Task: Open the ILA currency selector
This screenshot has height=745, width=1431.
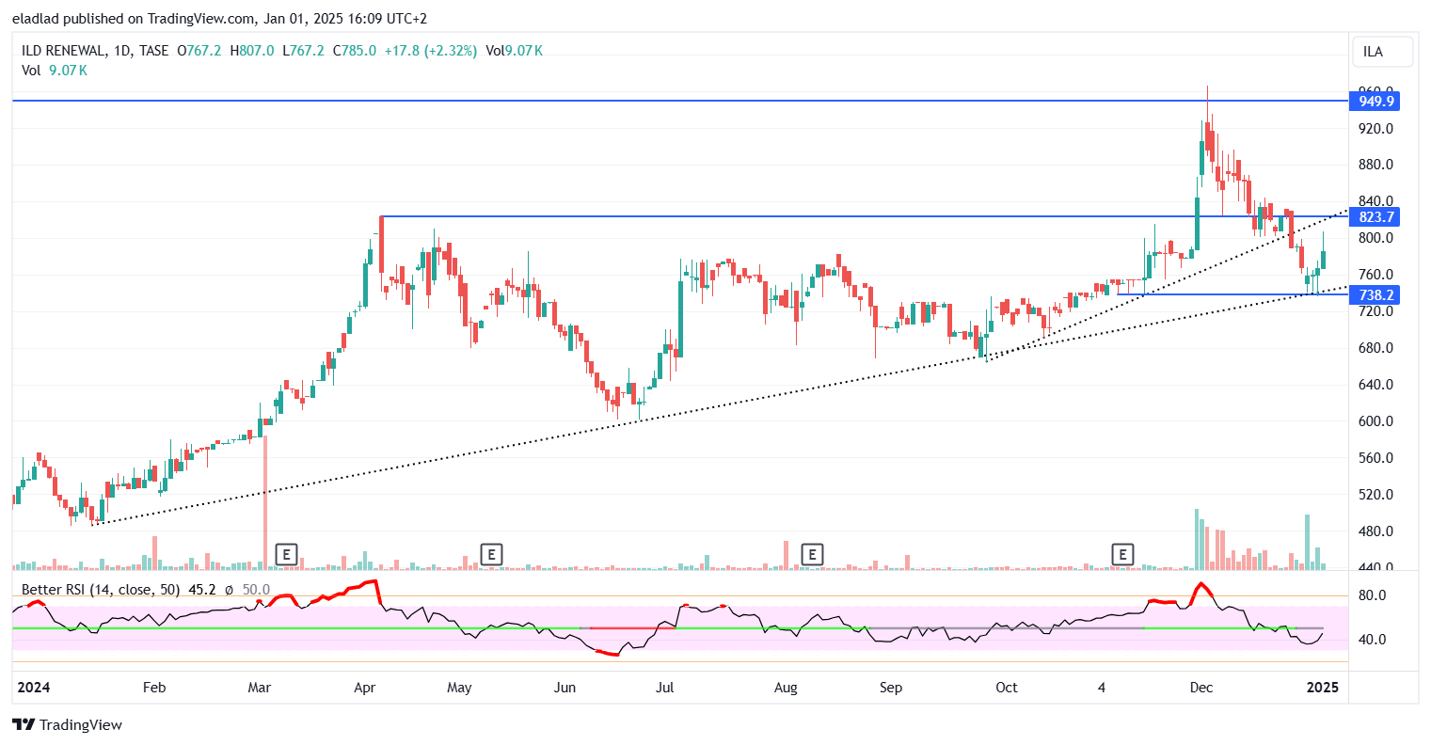Action: pos(1382,52)
